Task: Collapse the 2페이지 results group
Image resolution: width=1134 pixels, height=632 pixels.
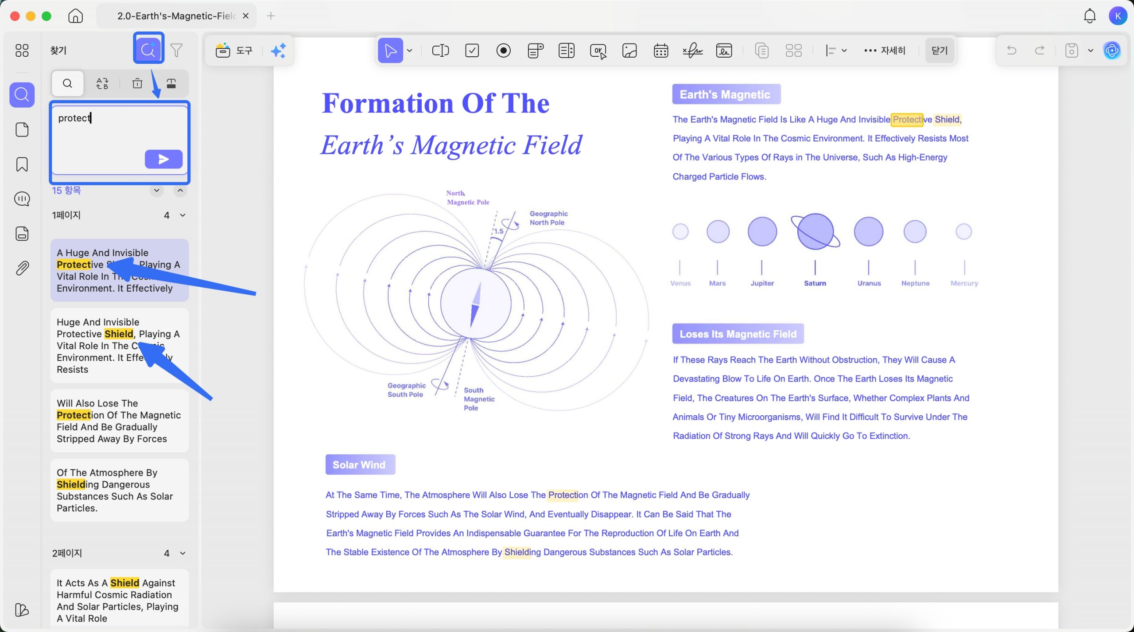Action: [183, 554]
